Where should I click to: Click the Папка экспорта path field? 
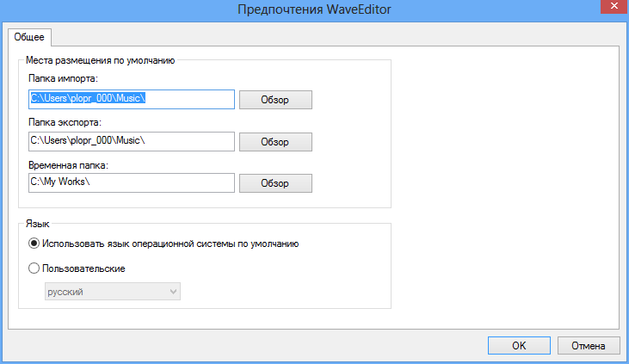point(132,141)
